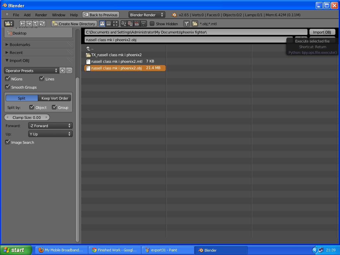The height and width of the screenshot is (255, 340).
Task: Toggle show folders filter icon
Action: tap(195, 24)
